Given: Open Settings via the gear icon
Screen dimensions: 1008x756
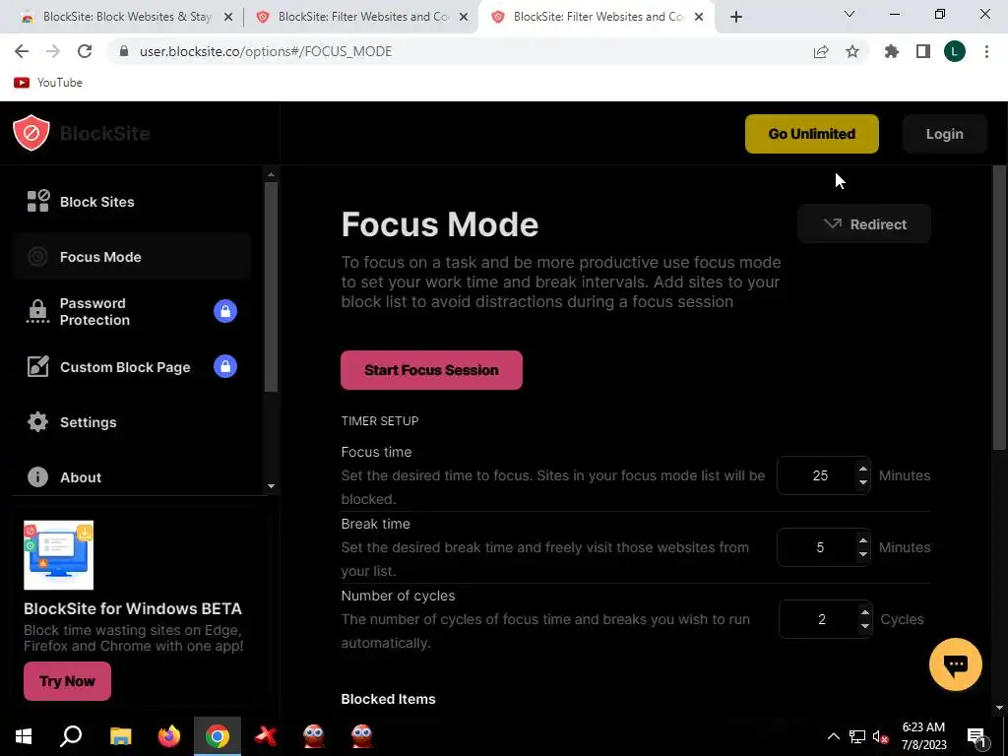Looking at the screenshot, I should click(38, 421).
